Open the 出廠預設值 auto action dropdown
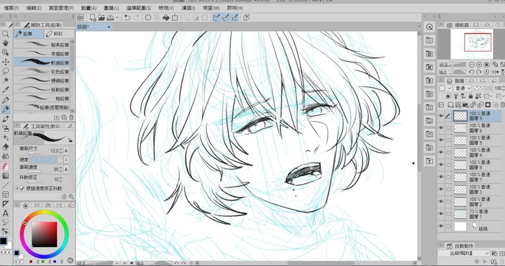Viewport: 505px width, 266px height. click(x=464, y=253)
